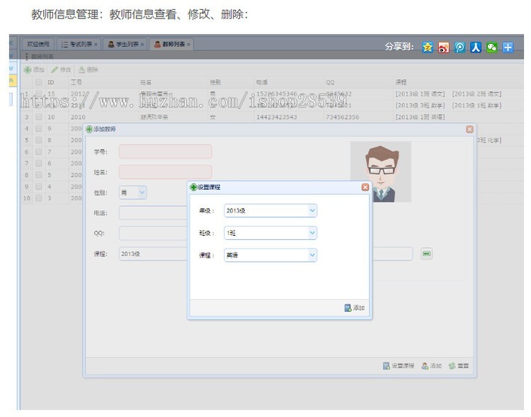Open the 性别 gender dropdown
The image size is (531, 417).
point(142,193)
